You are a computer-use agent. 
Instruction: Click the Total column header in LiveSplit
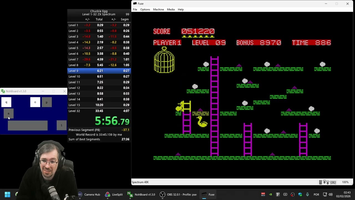pos(99,19)
